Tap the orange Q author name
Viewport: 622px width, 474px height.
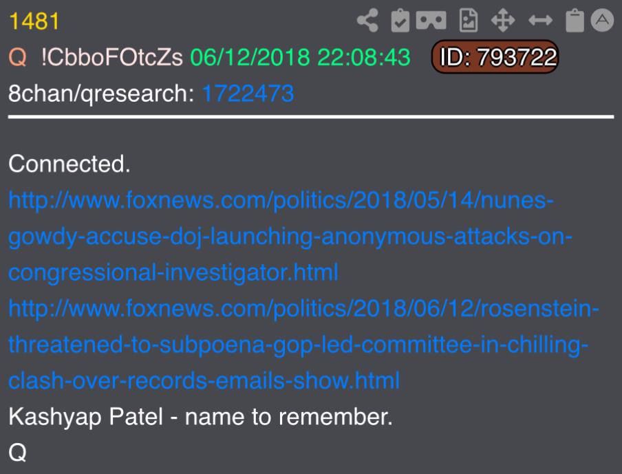(x=17, y=57)
